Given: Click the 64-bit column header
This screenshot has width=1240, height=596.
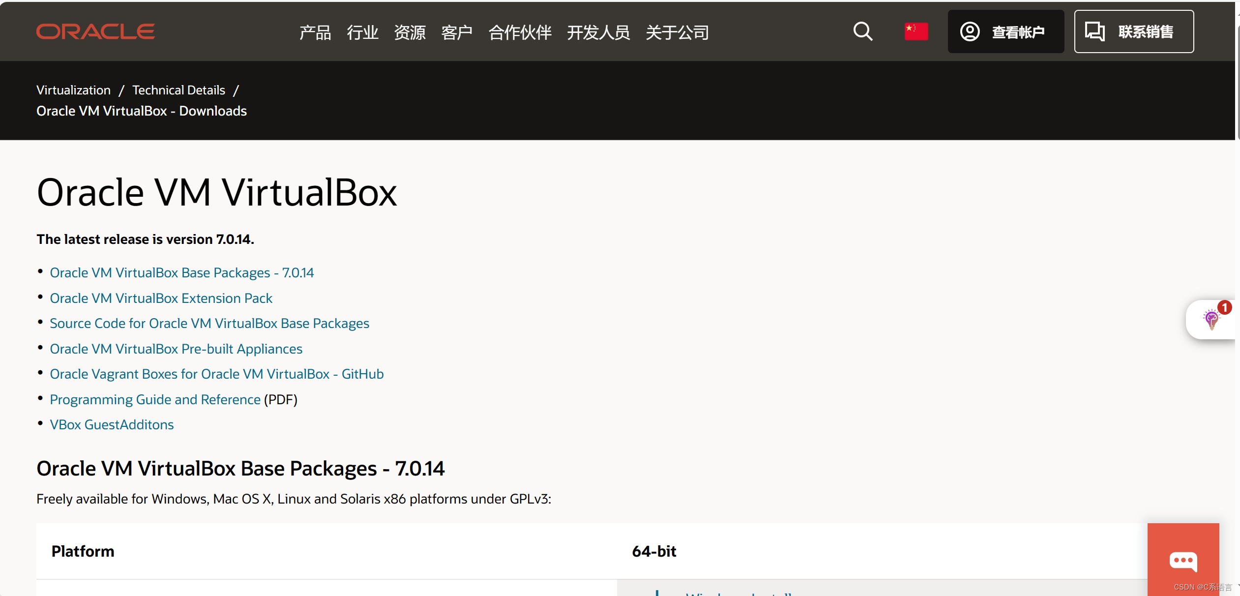Looking at the screenshot, I should point(654,551).
